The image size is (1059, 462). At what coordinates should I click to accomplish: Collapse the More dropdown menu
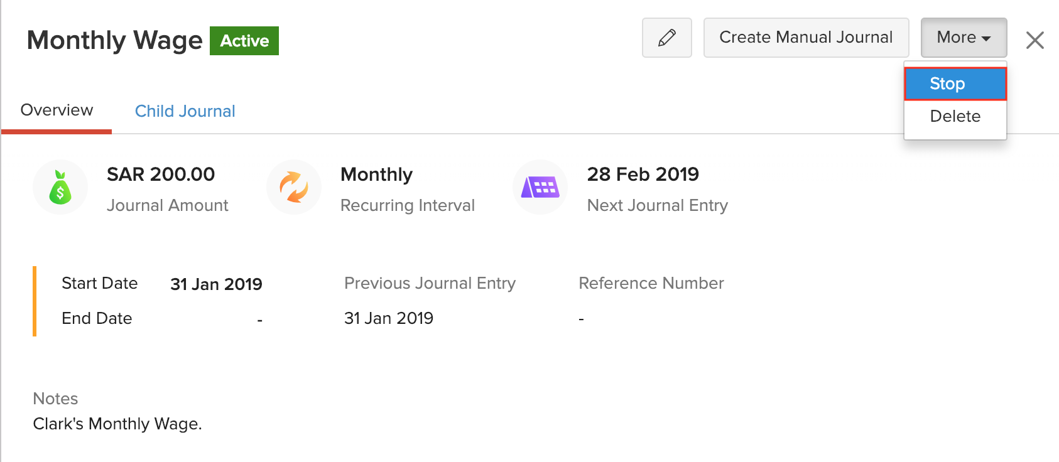(963, 38)
